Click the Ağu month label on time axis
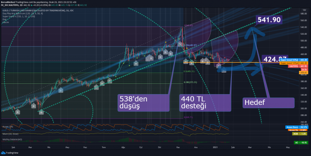 124,147
